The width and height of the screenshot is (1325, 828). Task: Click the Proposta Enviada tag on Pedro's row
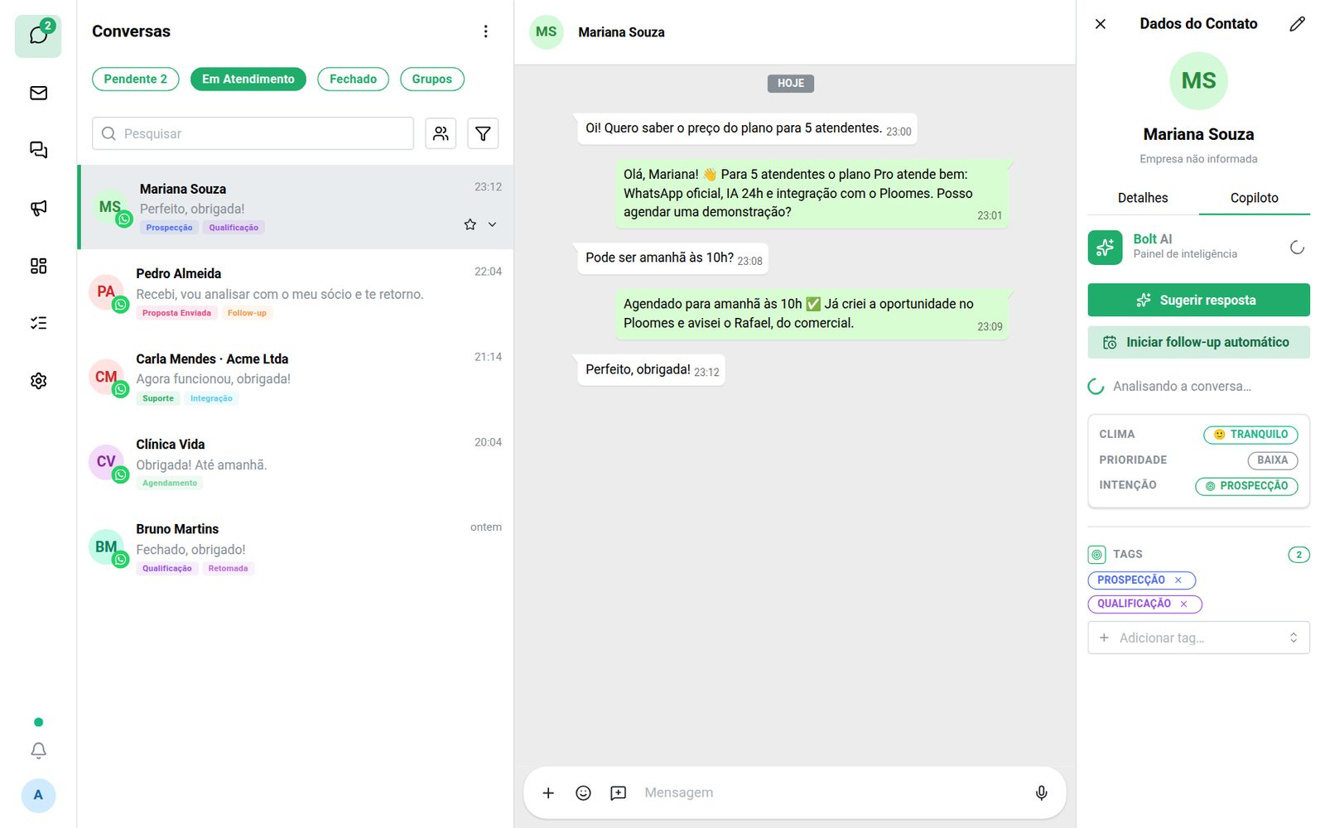[176, 313]
